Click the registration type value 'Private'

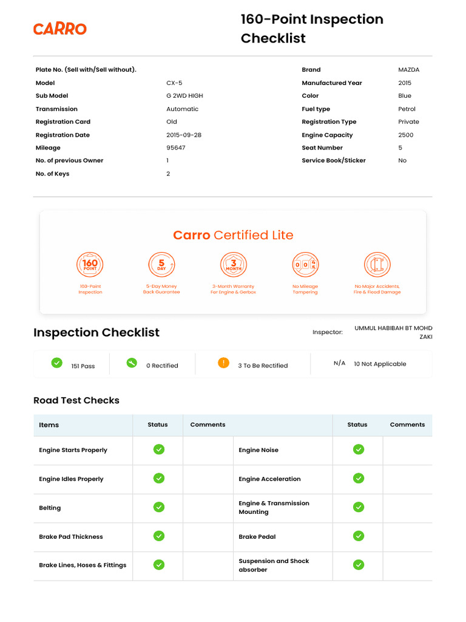coord(408,121)
